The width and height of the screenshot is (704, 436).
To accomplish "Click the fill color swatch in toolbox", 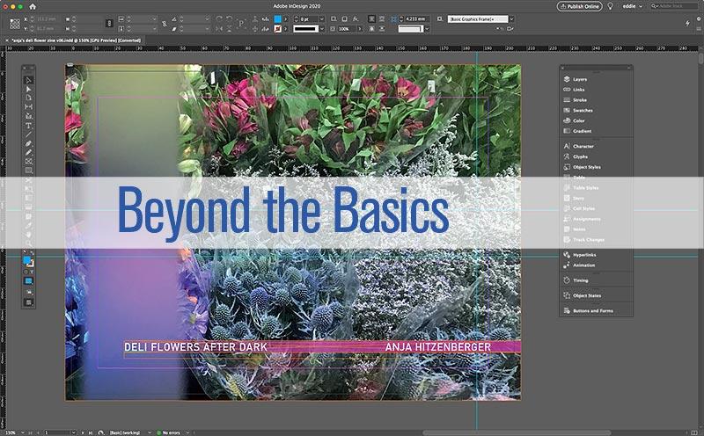I will point(26,260).
